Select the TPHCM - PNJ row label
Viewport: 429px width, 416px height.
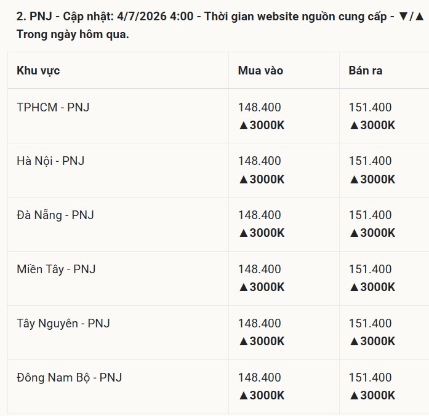pyautogui.click(x=53, y=107)
